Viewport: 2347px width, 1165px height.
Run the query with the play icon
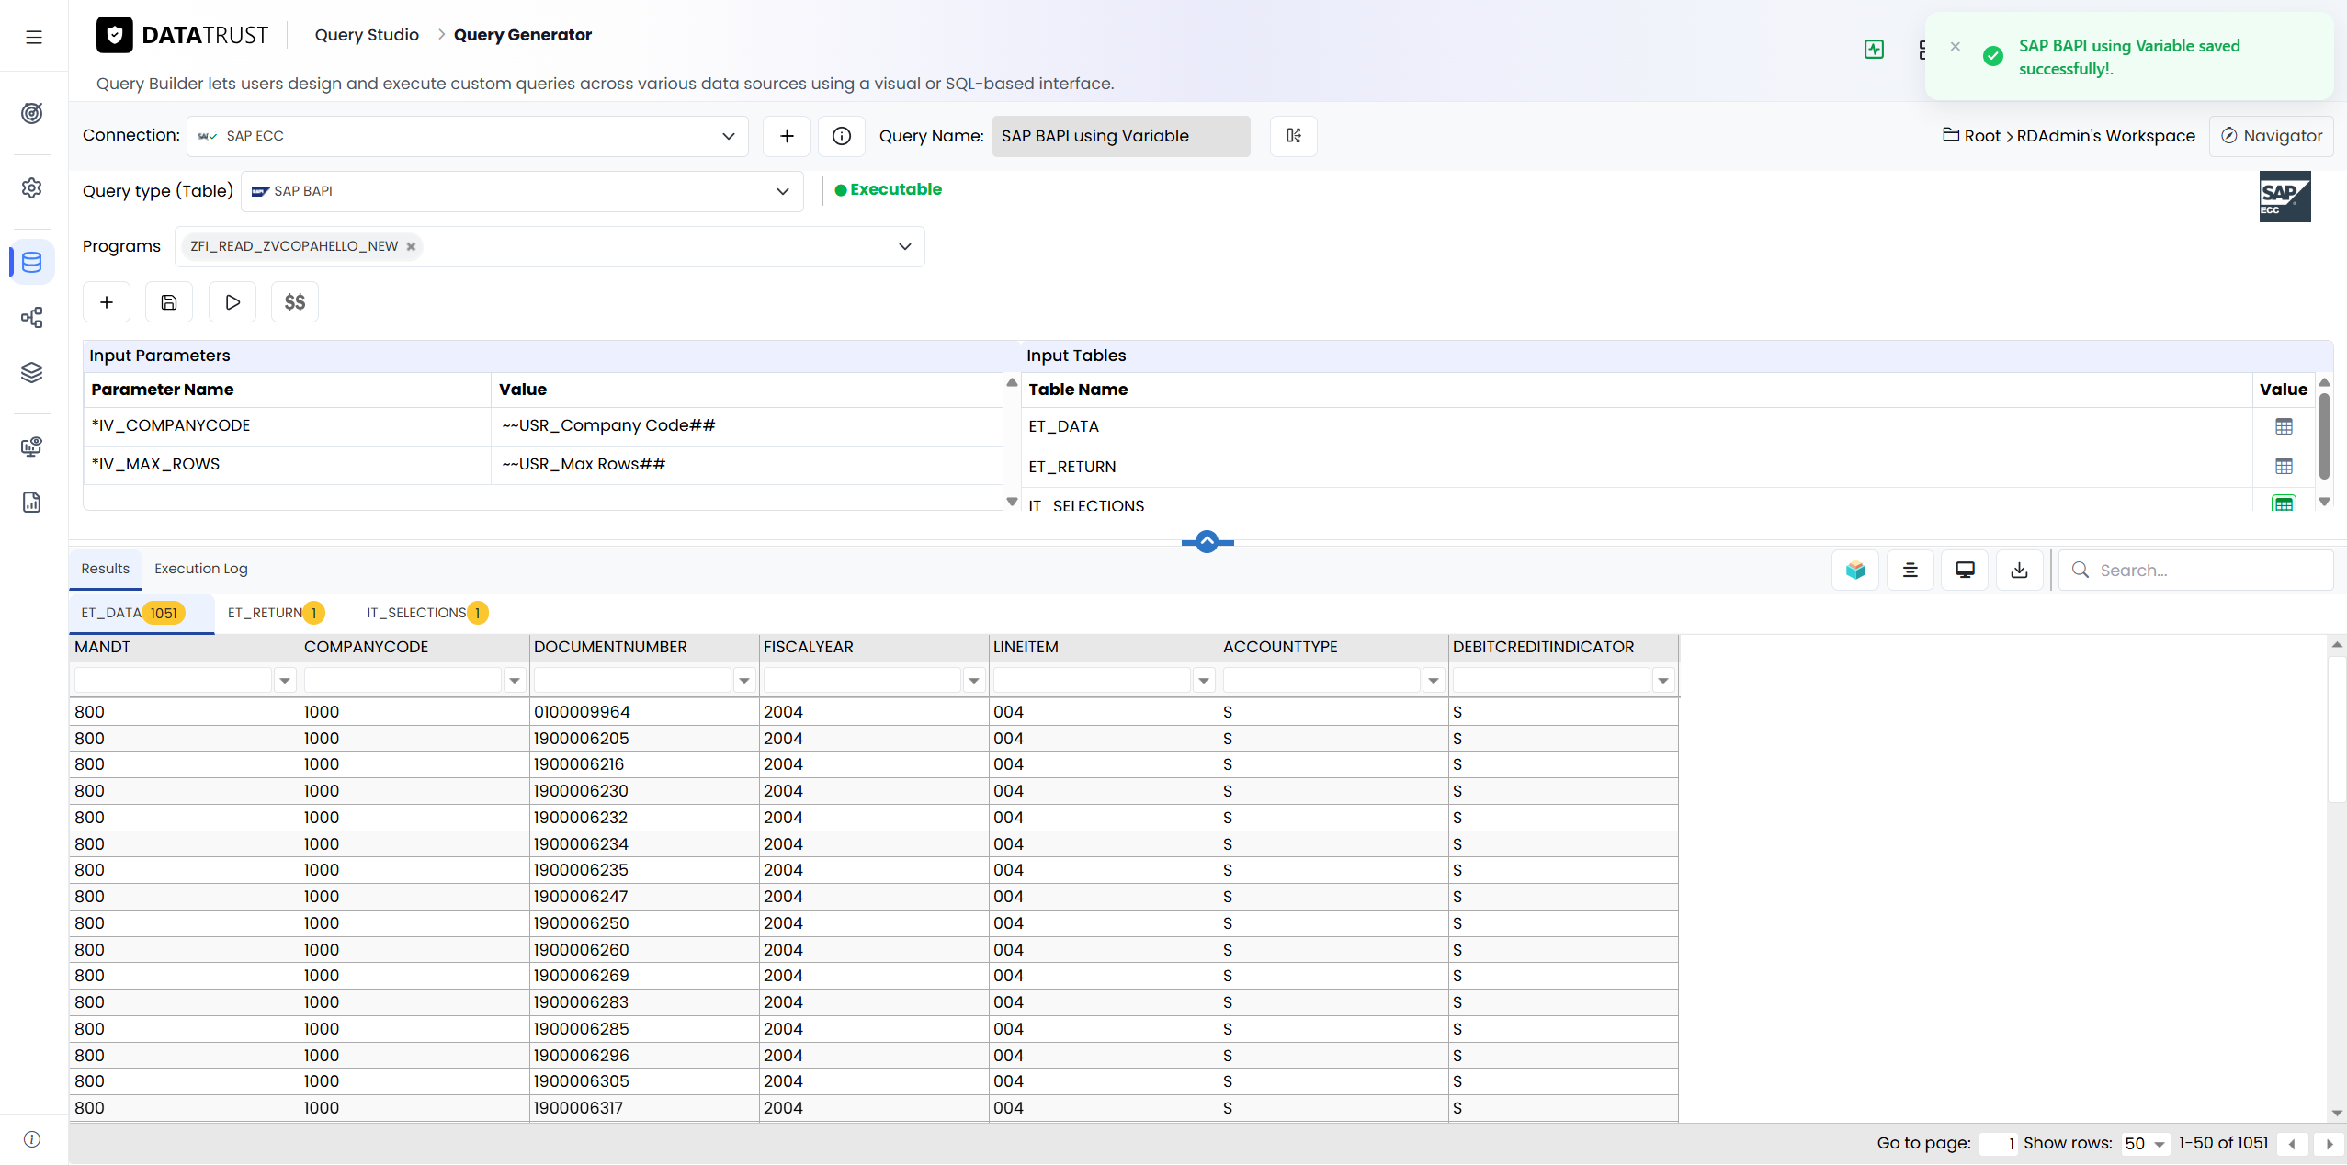[232, 302]
